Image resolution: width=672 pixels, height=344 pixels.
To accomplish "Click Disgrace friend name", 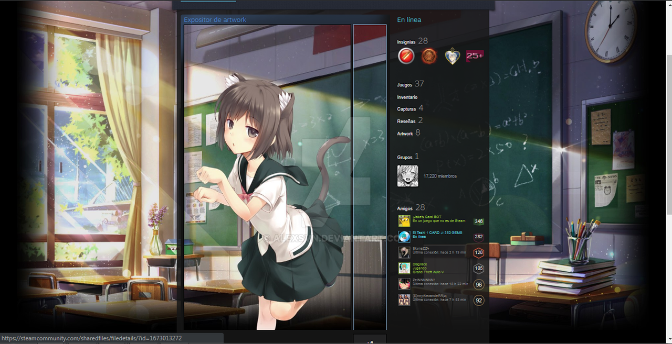I will (x=419, y=264).
